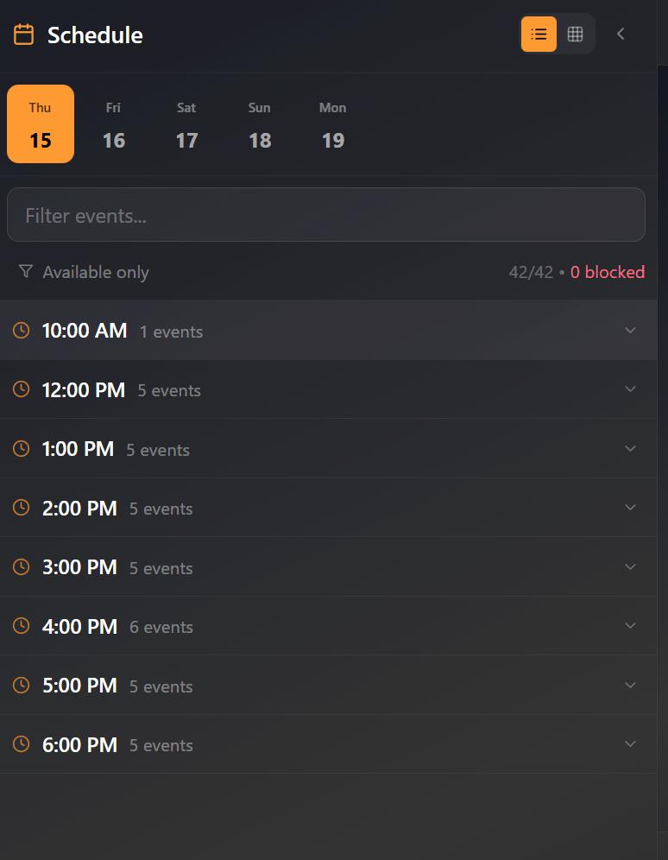668x860 pixels.
Task: Click the funnel icon next to Available only
Action: (26, 271)
